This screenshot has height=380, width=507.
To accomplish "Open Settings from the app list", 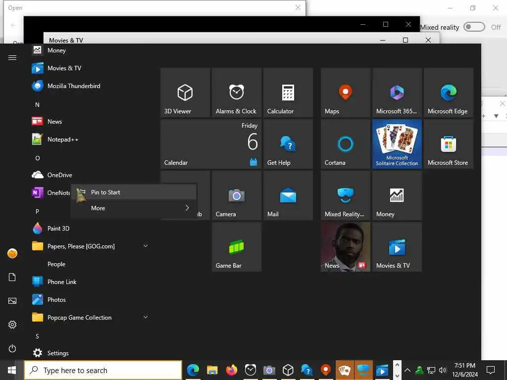I will (91, 353).
